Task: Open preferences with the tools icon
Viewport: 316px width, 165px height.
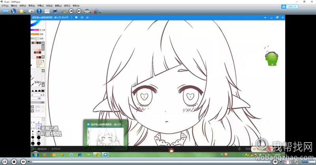Action: coord(63,11)
